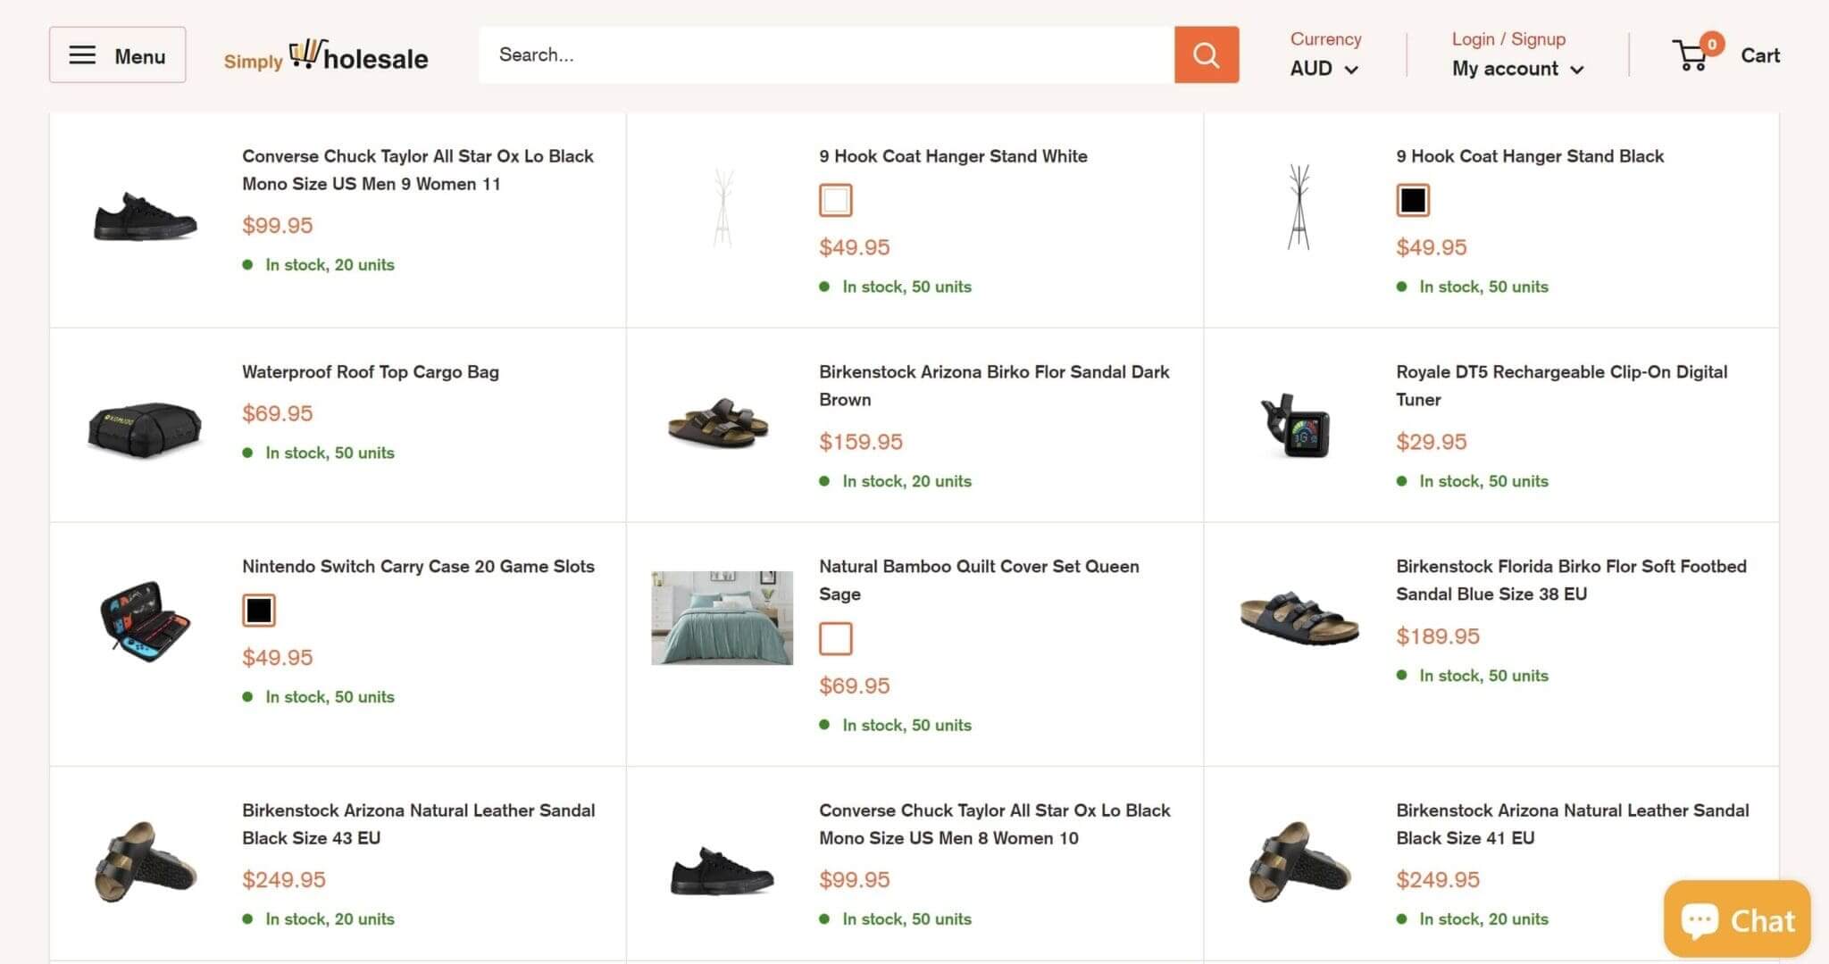The image size is (1829, 964).
Task: Click in the Search text field
Action: 826,55
